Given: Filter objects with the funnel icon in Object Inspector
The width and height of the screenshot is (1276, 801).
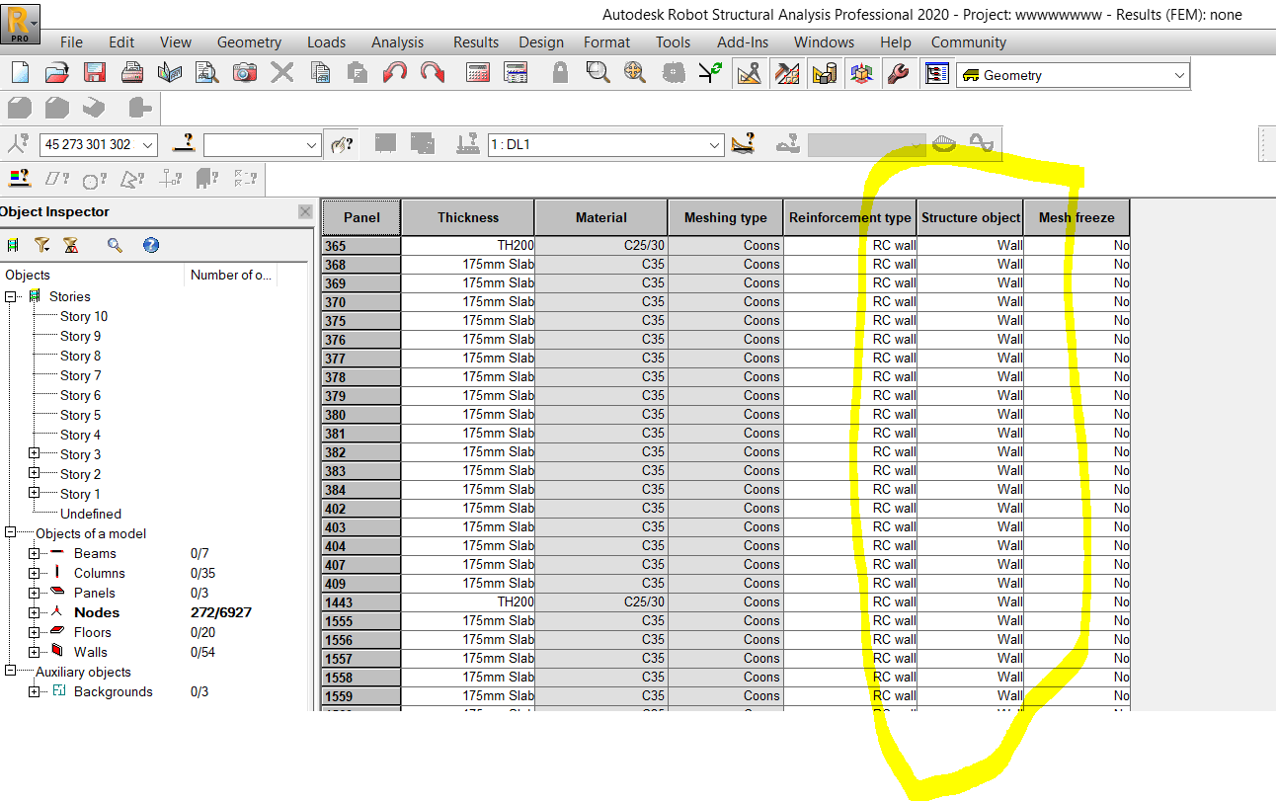Looking at the screenshot, I should tap(43, 245).
